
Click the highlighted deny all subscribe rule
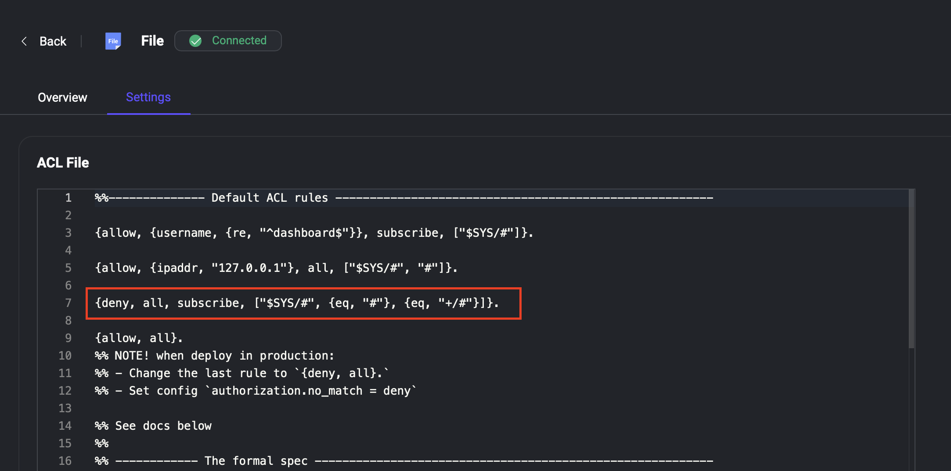[x=297, y=303]
